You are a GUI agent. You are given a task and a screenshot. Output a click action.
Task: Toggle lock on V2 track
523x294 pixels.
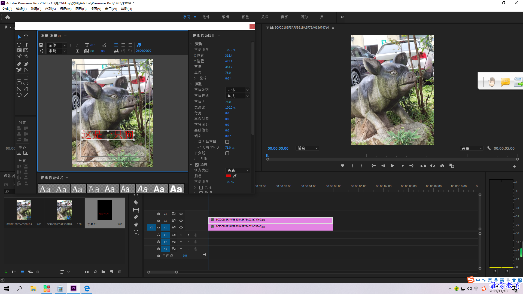click(x=158, y=220)
